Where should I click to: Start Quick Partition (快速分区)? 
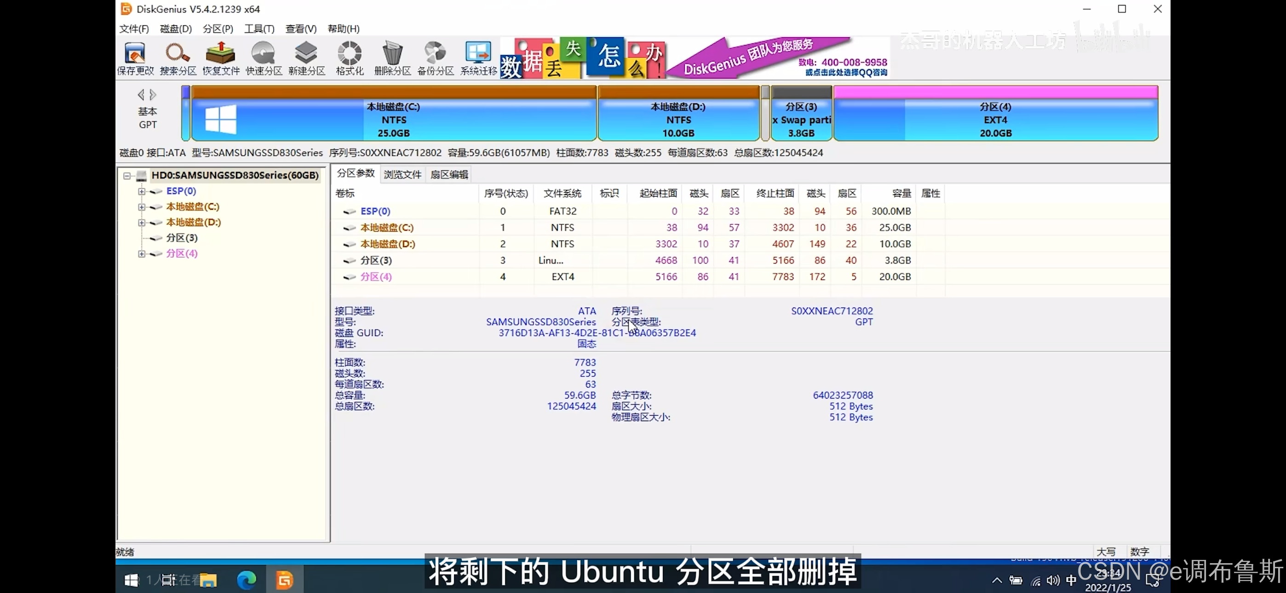point(264,58)
